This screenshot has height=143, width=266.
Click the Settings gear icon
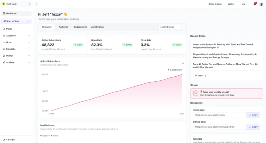tap(4, 140)
